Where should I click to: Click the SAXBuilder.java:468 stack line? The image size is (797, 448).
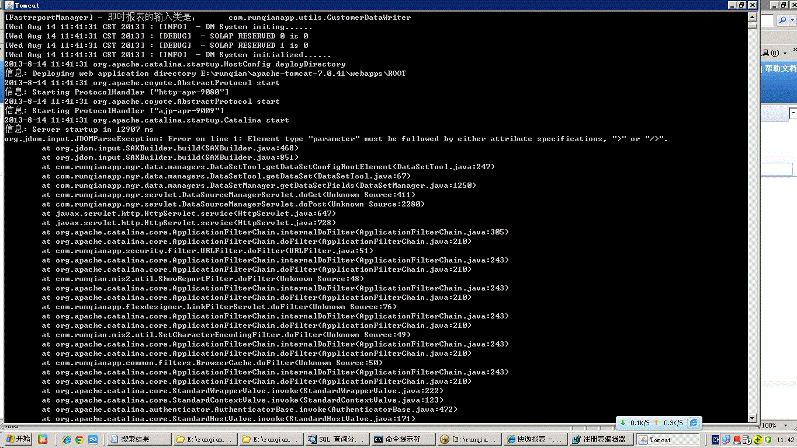point(170,148)
